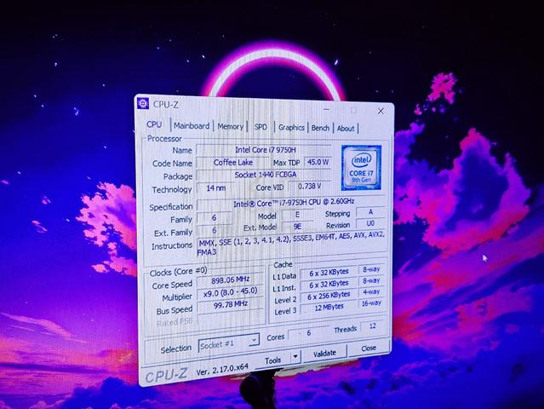Click the Validate button
This screenshot has width=544, height=409.
click(x=324, y=354)
